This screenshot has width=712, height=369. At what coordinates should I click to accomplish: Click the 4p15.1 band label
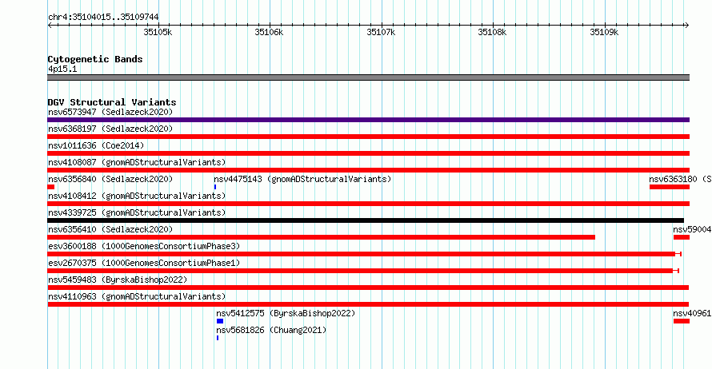click(x=62, y=69)
